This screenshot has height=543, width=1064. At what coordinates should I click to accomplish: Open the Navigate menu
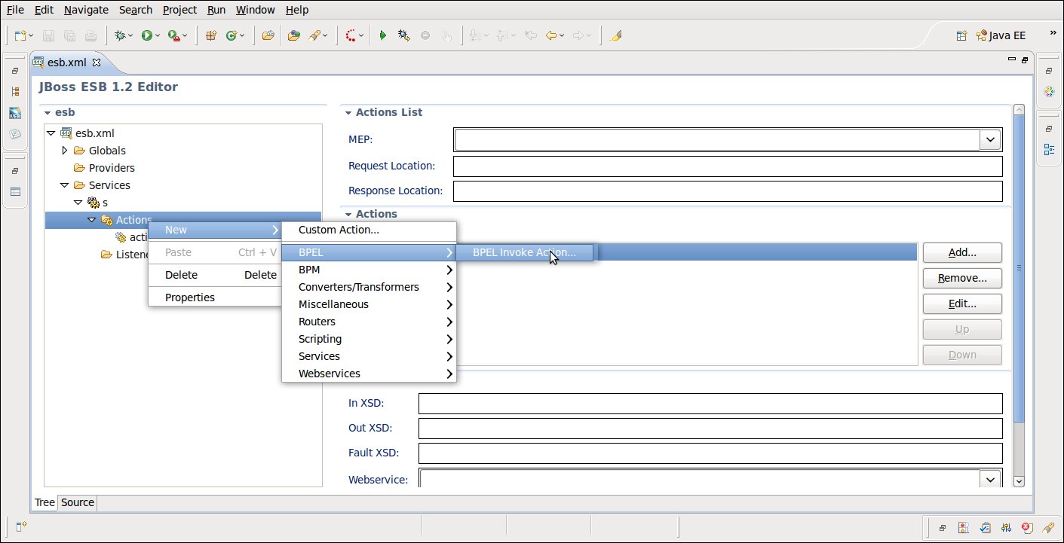click(x=86, y=10)
